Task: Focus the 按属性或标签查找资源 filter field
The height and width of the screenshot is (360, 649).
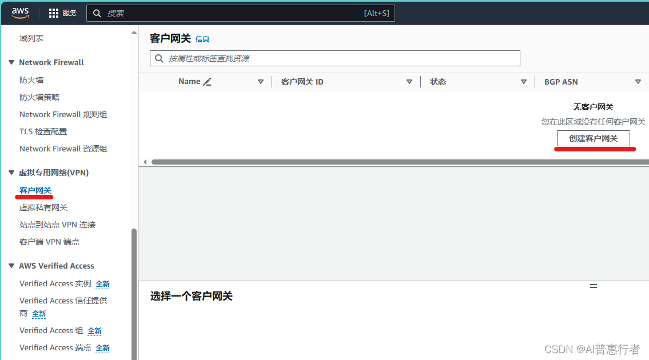Action: tap(335, 58)
